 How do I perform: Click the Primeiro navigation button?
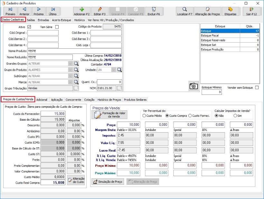[10, 11]
